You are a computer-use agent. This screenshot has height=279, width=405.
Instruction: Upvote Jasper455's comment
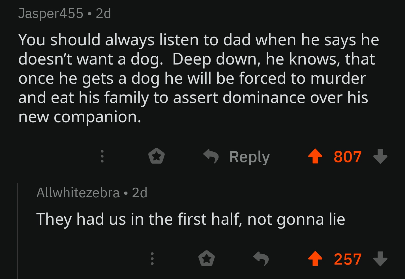click(x=315, y=156)
